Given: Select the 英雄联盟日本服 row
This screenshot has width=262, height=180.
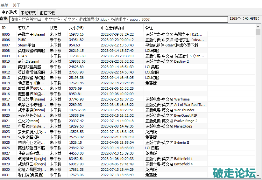Looking at the screenshot, I should click(x=31, y=148).
